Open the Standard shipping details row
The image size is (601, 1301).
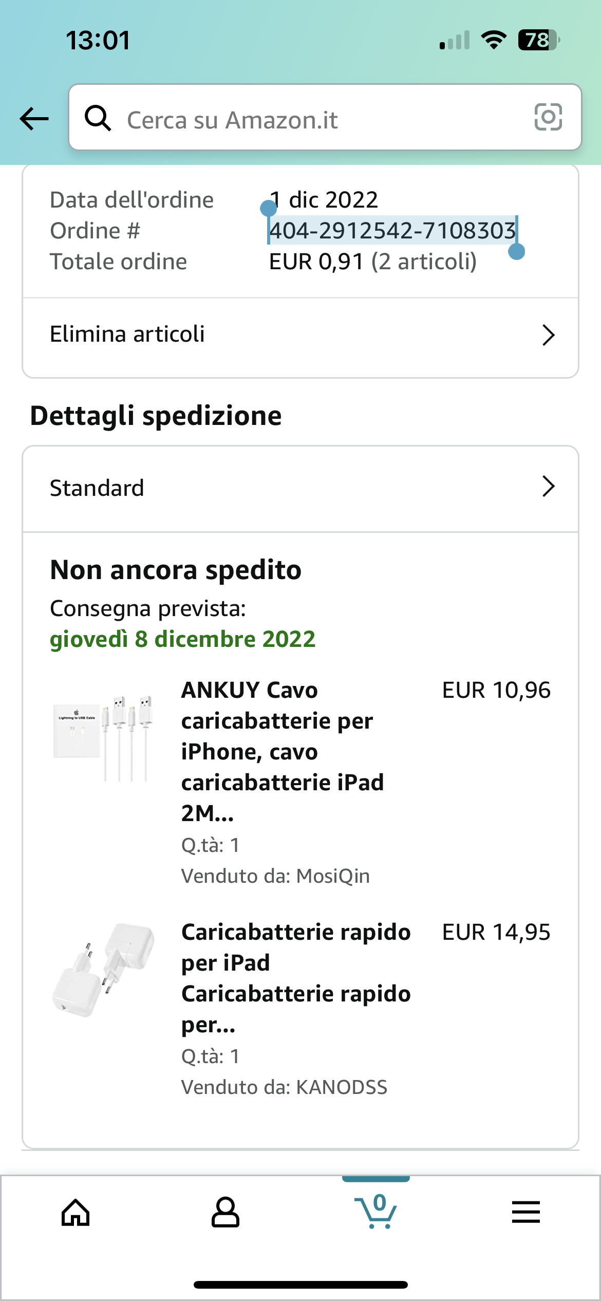[x=98, y=488]
